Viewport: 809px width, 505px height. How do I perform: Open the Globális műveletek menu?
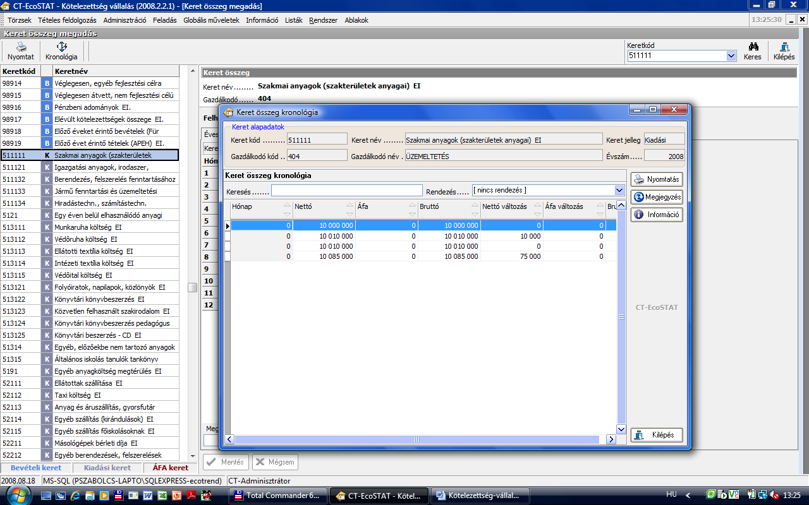(211, 20)
